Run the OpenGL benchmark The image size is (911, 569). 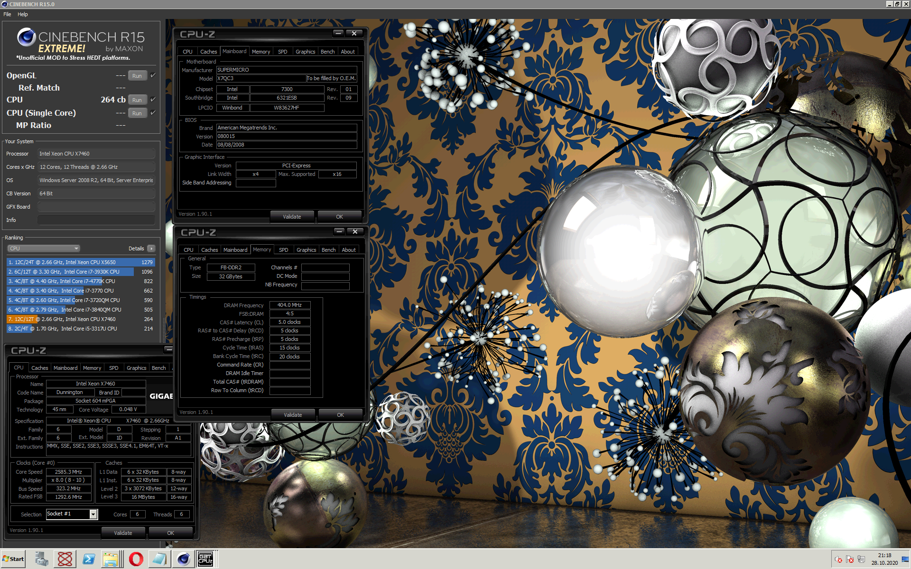click(x=137, y=76)
